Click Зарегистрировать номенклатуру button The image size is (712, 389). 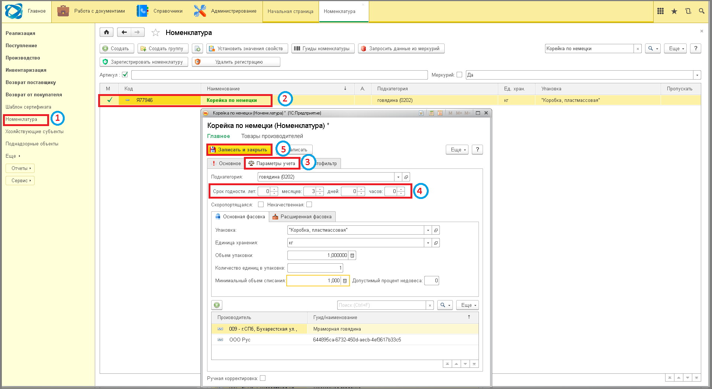point(144,62)
